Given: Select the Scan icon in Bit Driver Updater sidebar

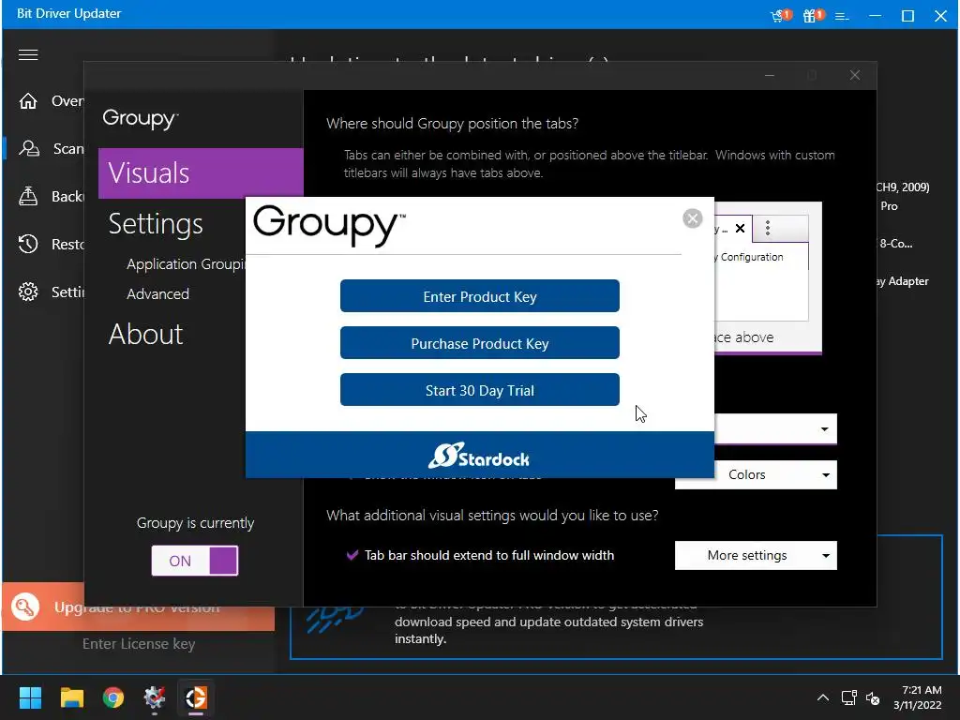Looking at the screenshot, I should pyautogui.click(x=29, y=149).
